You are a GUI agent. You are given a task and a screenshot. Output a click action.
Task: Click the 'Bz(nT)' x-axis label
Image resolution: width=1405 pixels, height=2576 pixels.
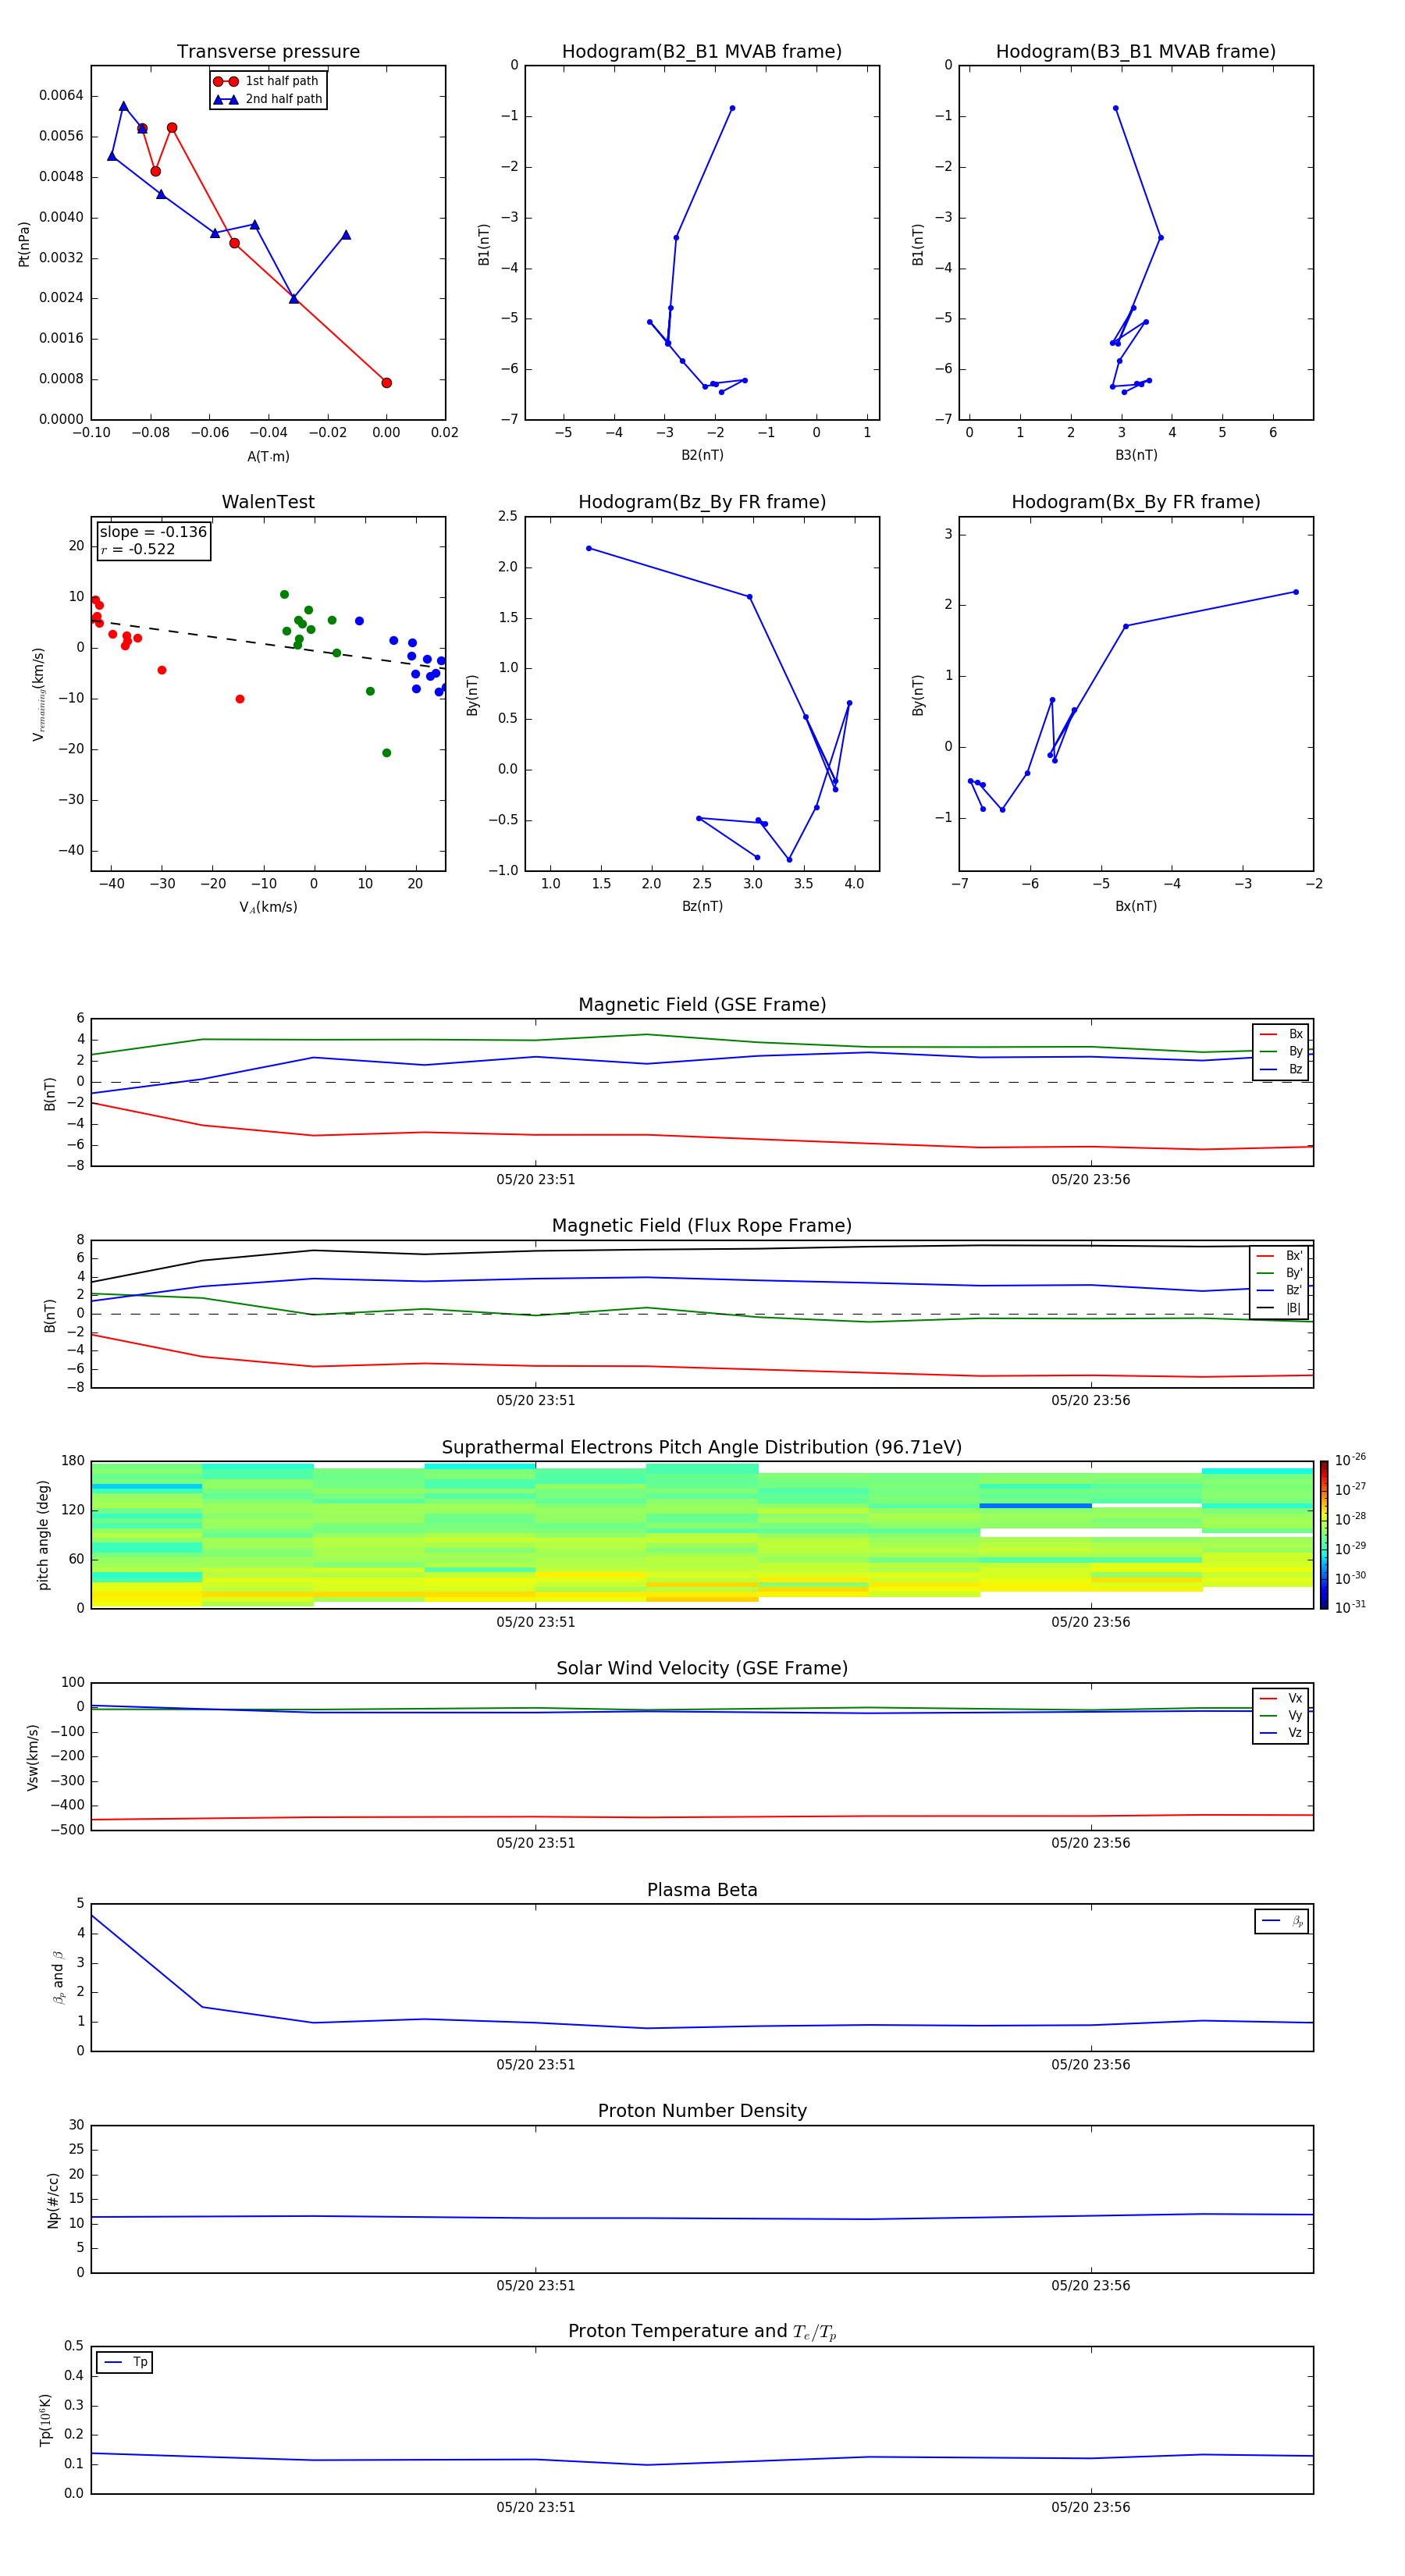[x=702, y=906]
